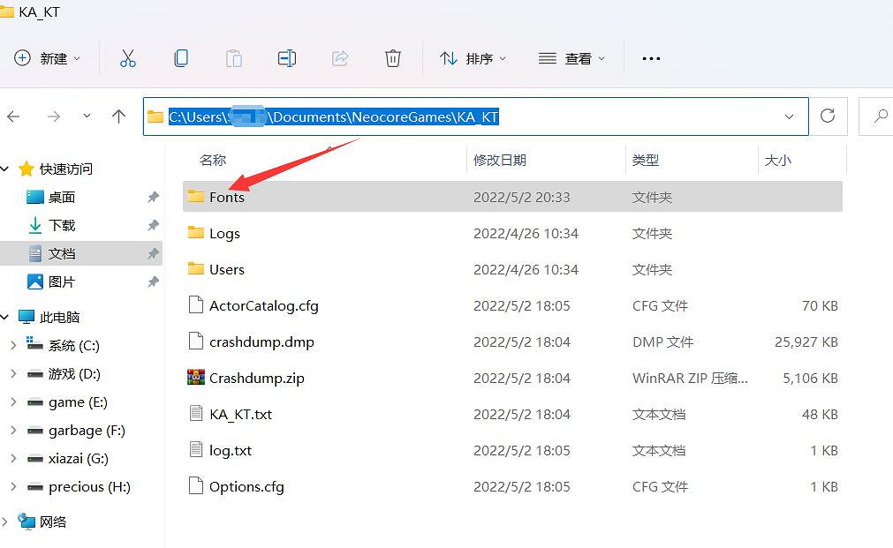This screenshot has width=893, height=548.
Task: Expand the 系统 (C:) drive tree node
Action: [13, 346]
